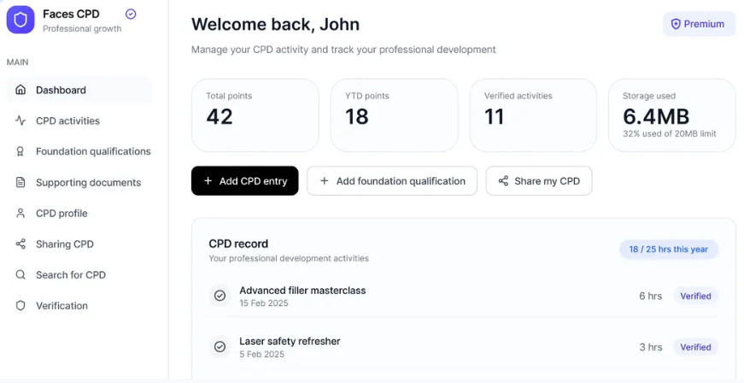Go to Sharing CPD

(79, 244)
